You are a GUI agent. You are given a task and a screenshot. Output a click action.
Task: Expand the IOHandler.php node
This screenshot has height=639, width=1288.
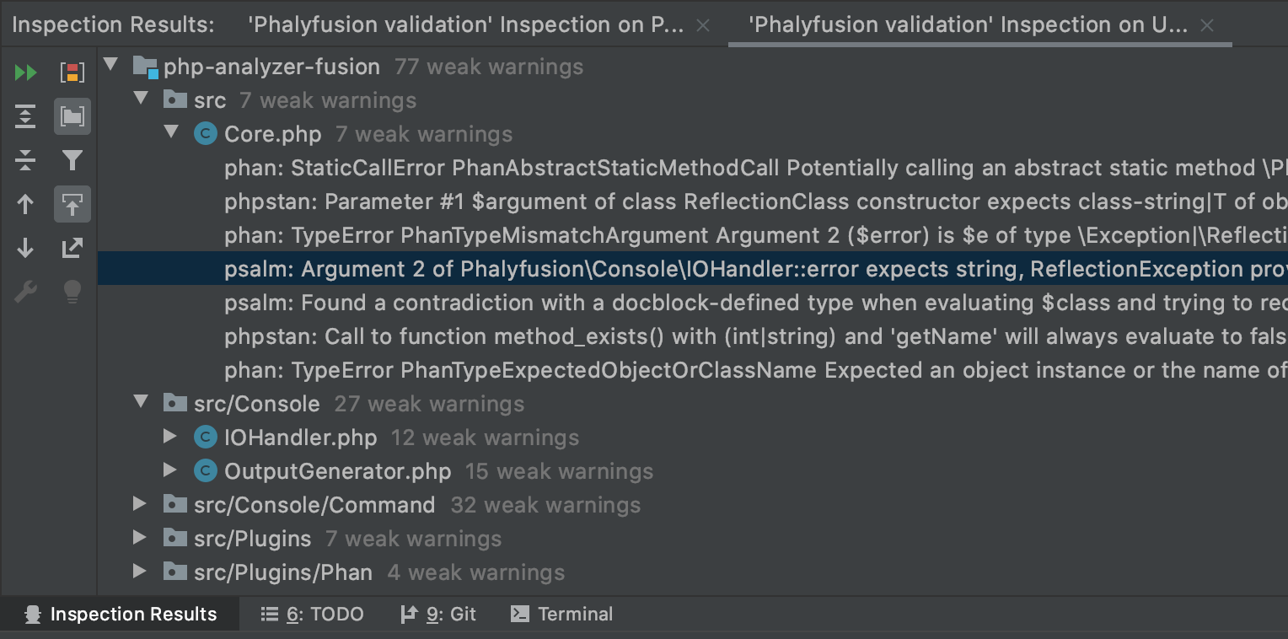(x=170, y=438)
